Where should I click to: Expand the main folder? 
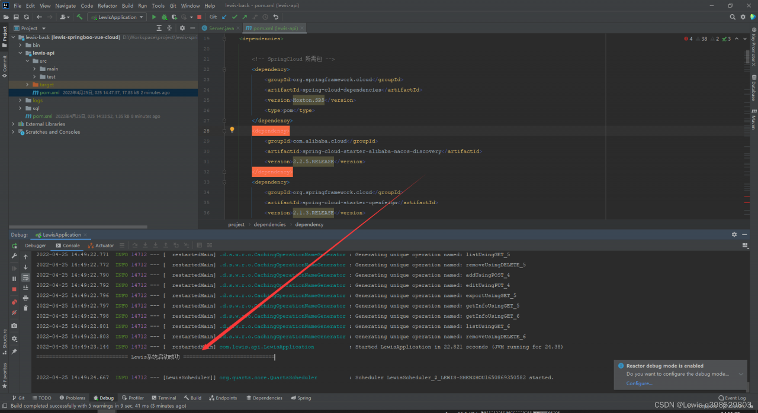pyautogui.click(x=34, y=69)
